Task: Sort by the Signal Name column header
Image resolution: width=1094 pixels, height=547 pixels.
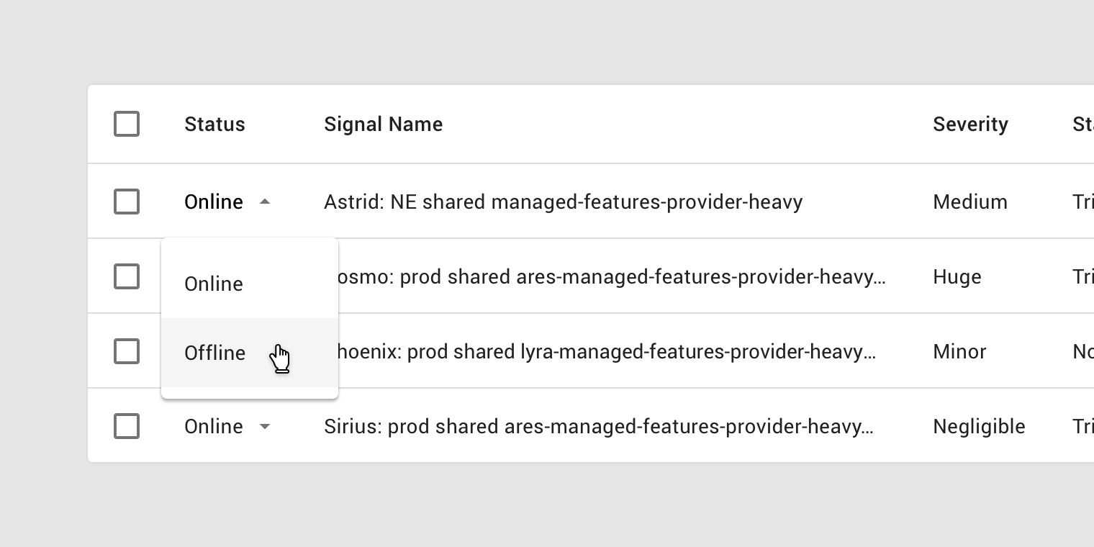Action: 383,125
